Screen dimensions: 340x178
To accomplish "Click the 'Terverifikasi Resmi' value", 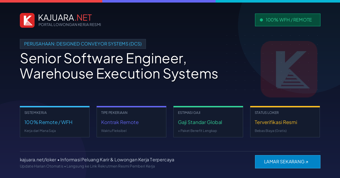I will 276,122.
